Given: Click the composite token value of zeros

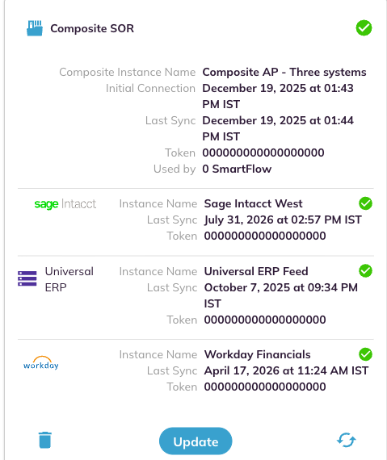Looking at the screenshot, I should (263, 153).
